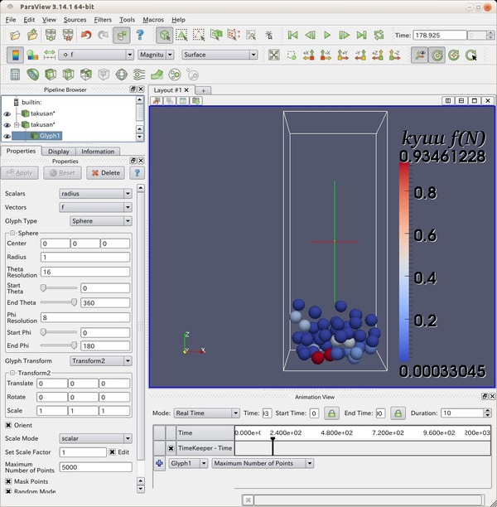Add new layout tab with plus
Image resolution: width=497 pixels, height=507 pixels.
point(204,90)
